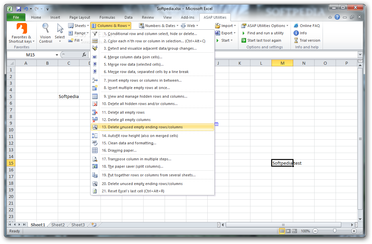The image size is (372, 244).
Task: Click zoom in plus button
Action: pyautogui.click(x=354, y=231)
